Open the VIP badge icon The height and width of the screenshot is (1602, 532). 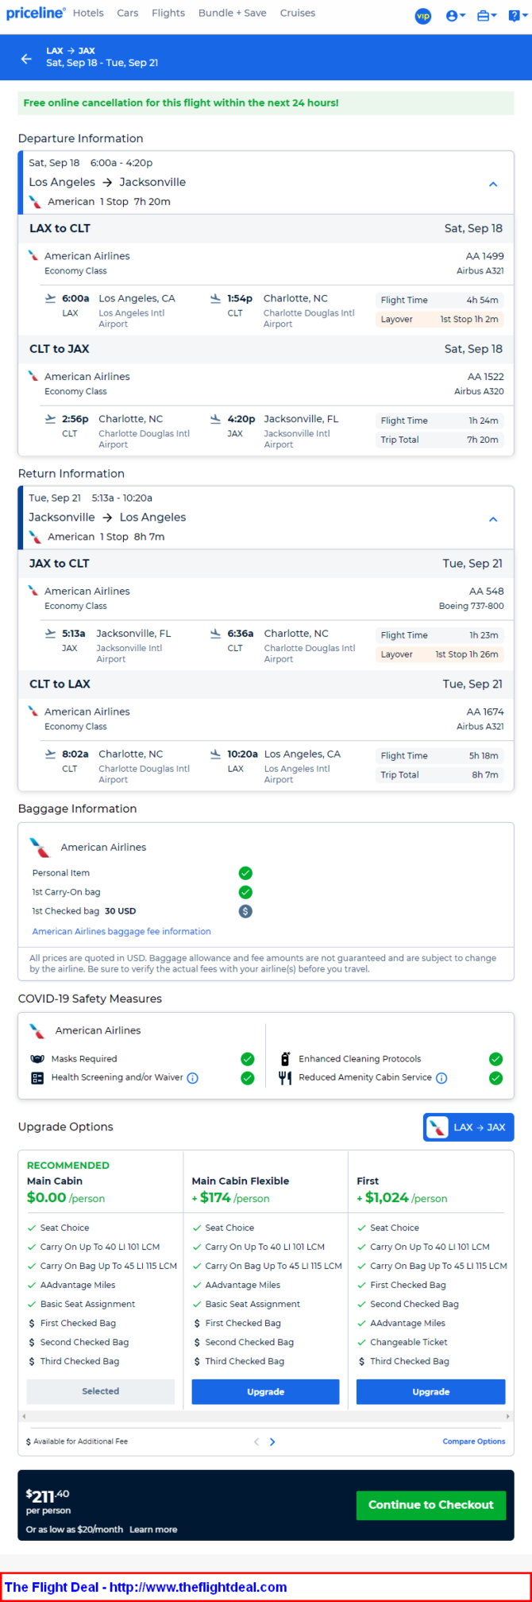(423, 15)
